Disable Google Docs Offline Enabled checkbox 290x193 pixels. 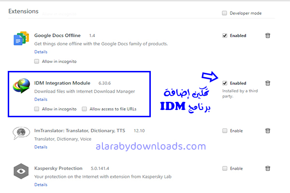[225, 36]
